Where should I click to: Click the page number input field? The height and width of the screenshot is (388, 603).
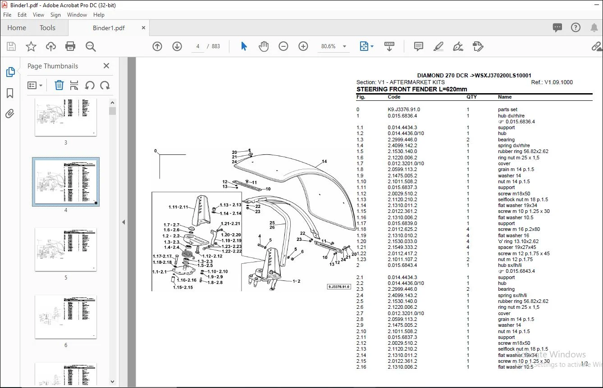198,46
